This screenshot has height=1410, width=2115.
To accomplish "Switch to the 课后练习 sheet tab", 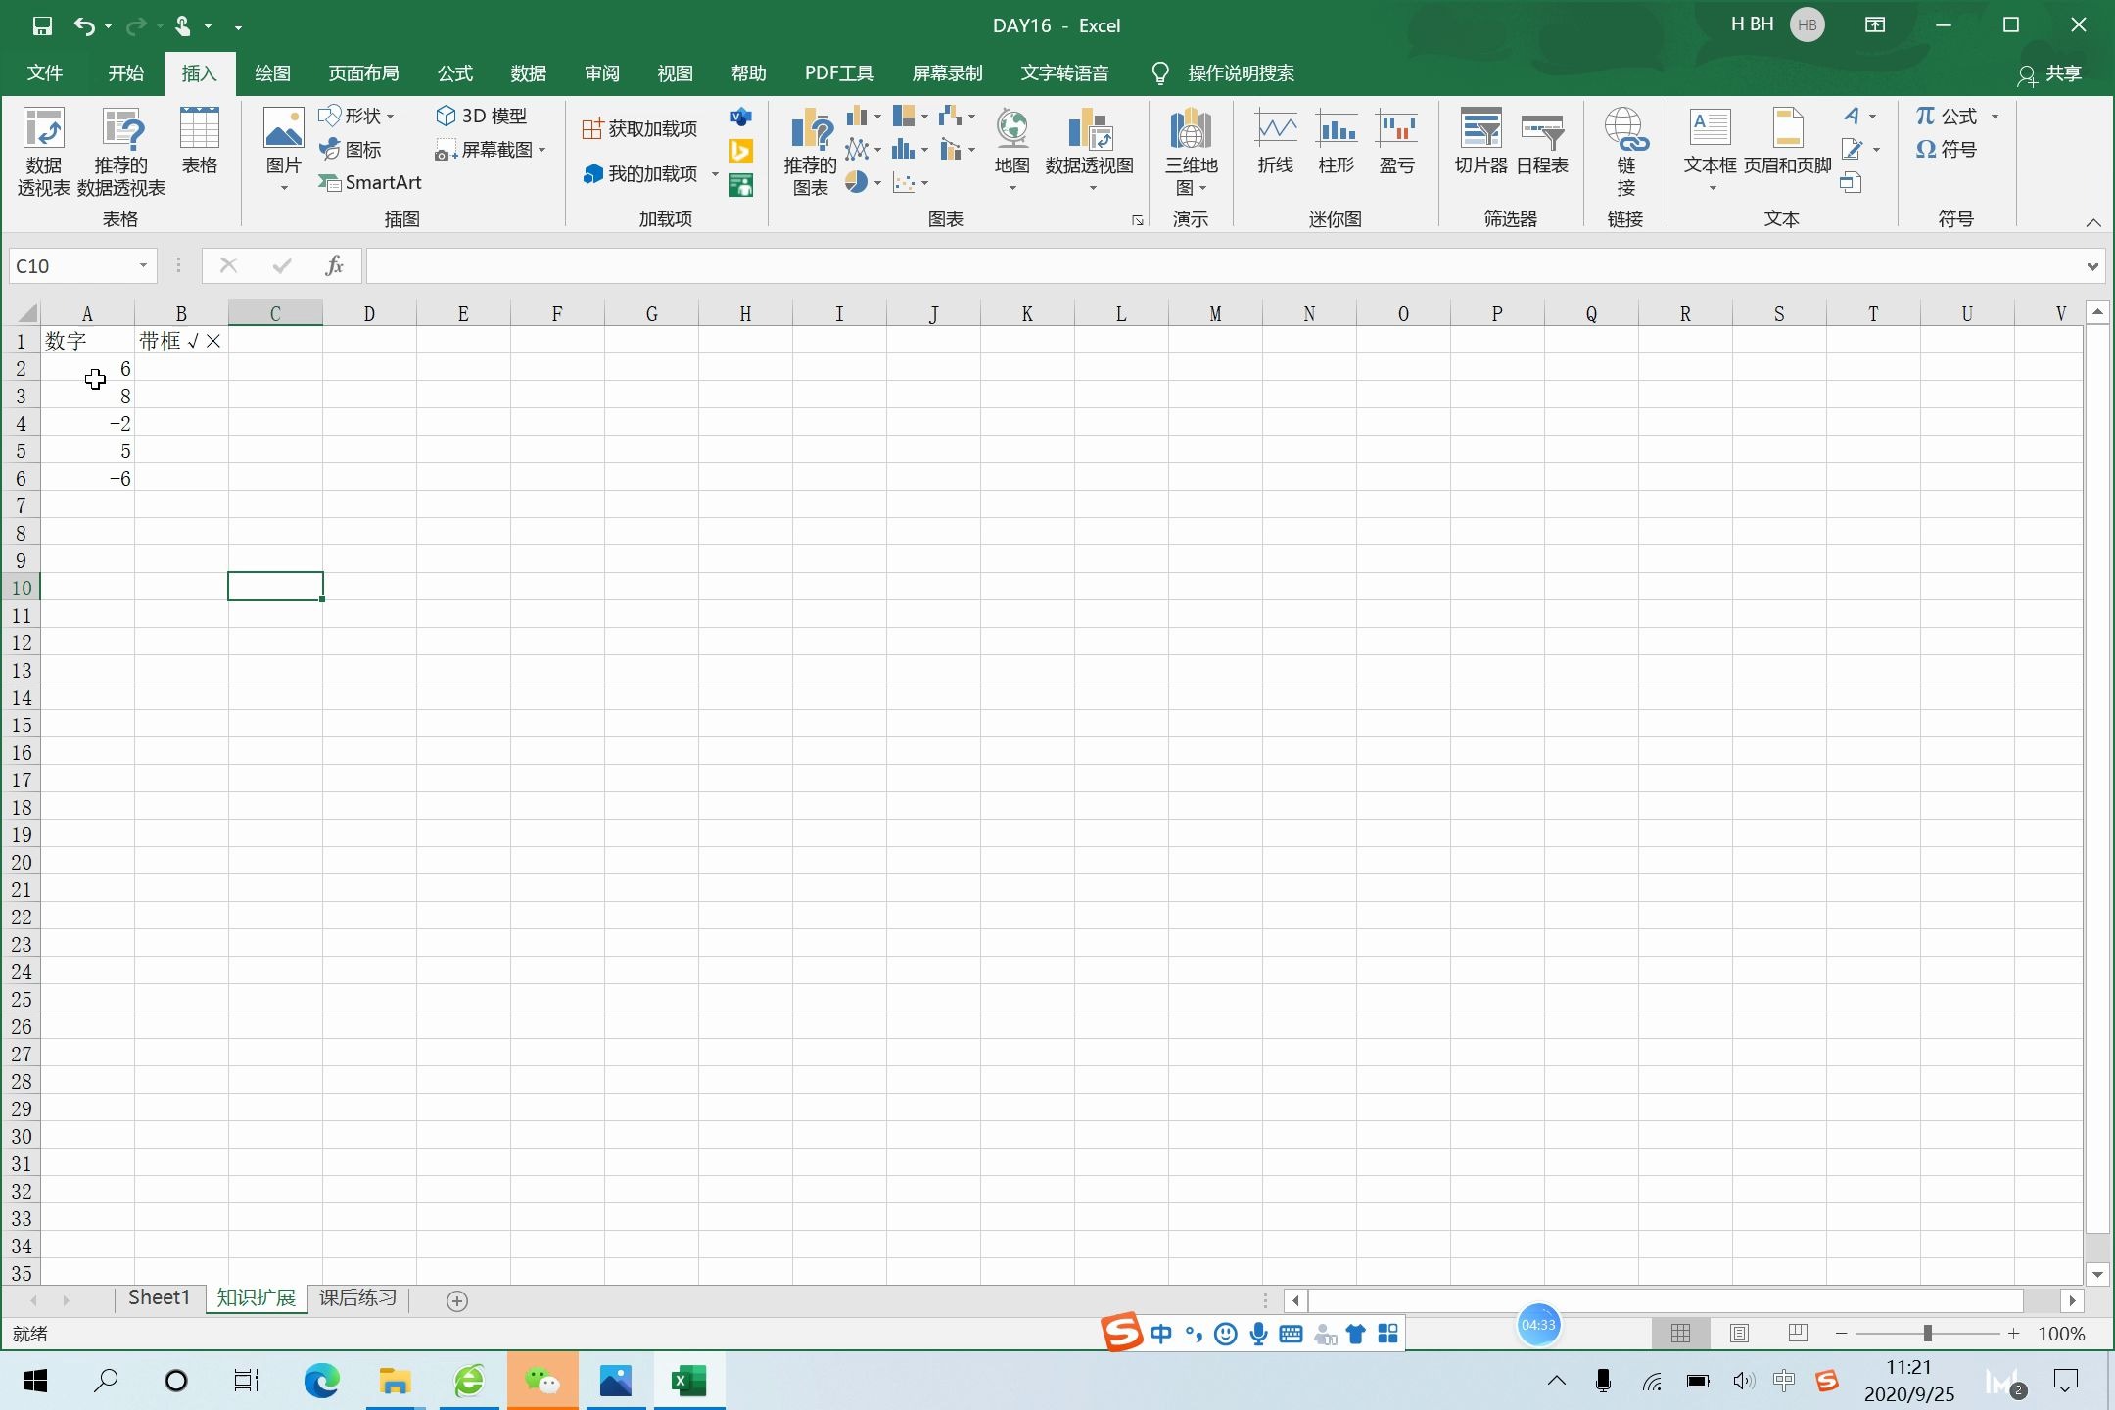I will pos(357,1298).
